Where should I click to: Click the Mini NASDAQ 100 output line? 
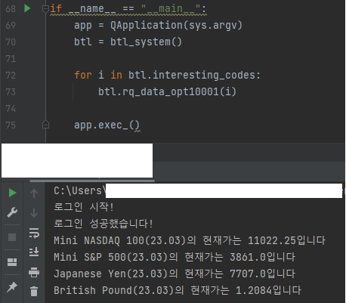click(x=190, y=240)
